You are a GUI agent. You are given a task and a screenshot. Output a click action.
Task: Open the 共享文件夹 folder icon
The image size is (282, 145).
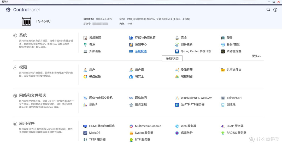(x=223, y=70)
